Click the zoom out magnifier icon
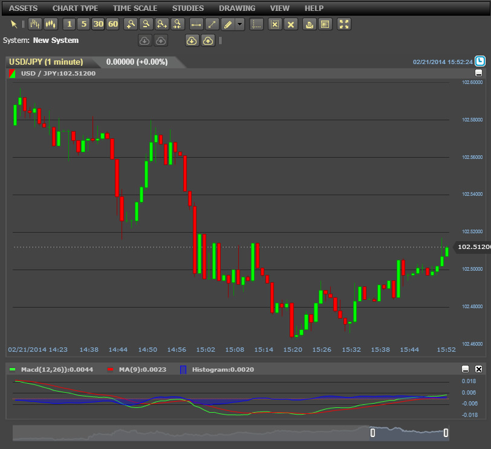The width and height of the screenshot is (491, 449). click(146, 24)
